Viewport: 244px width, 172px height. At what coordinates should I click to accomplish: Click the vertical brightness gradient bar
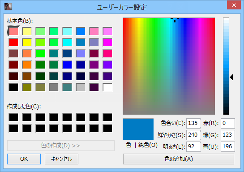tap(226, 66)
